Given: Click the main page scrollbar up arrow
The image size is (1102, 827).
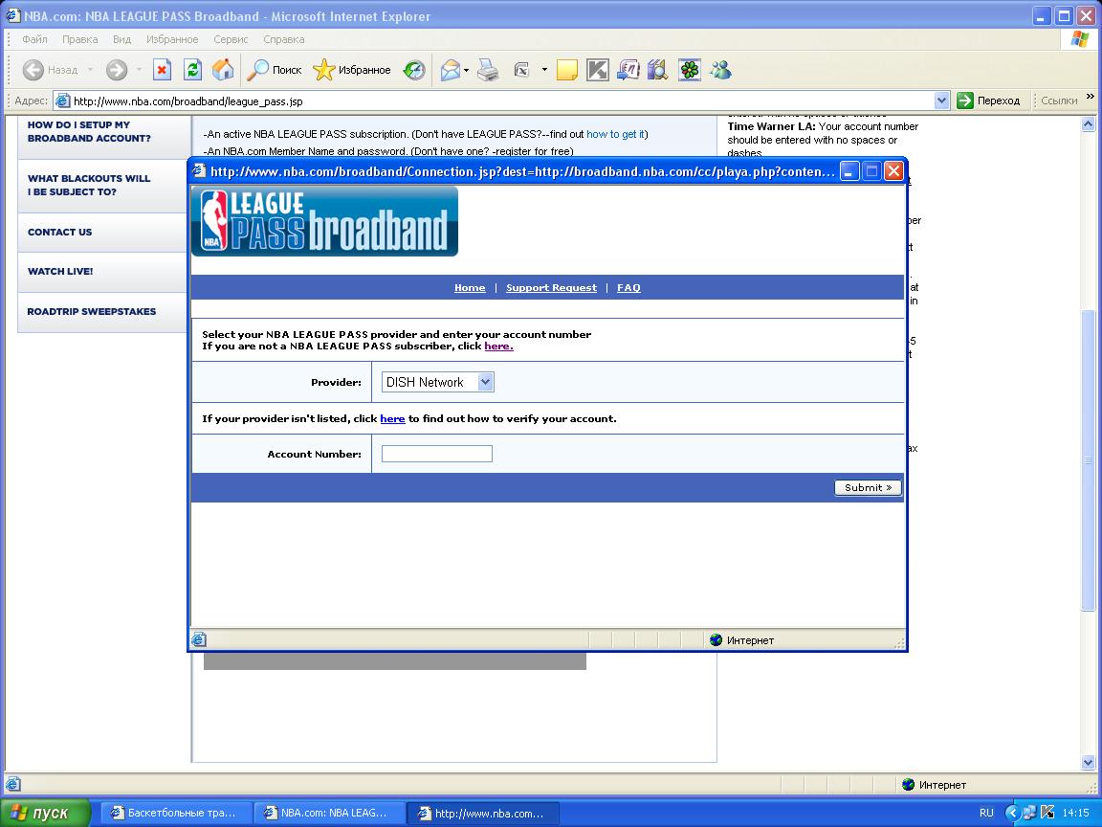Looking at the screenshot, I should (x=1088, y=124).
